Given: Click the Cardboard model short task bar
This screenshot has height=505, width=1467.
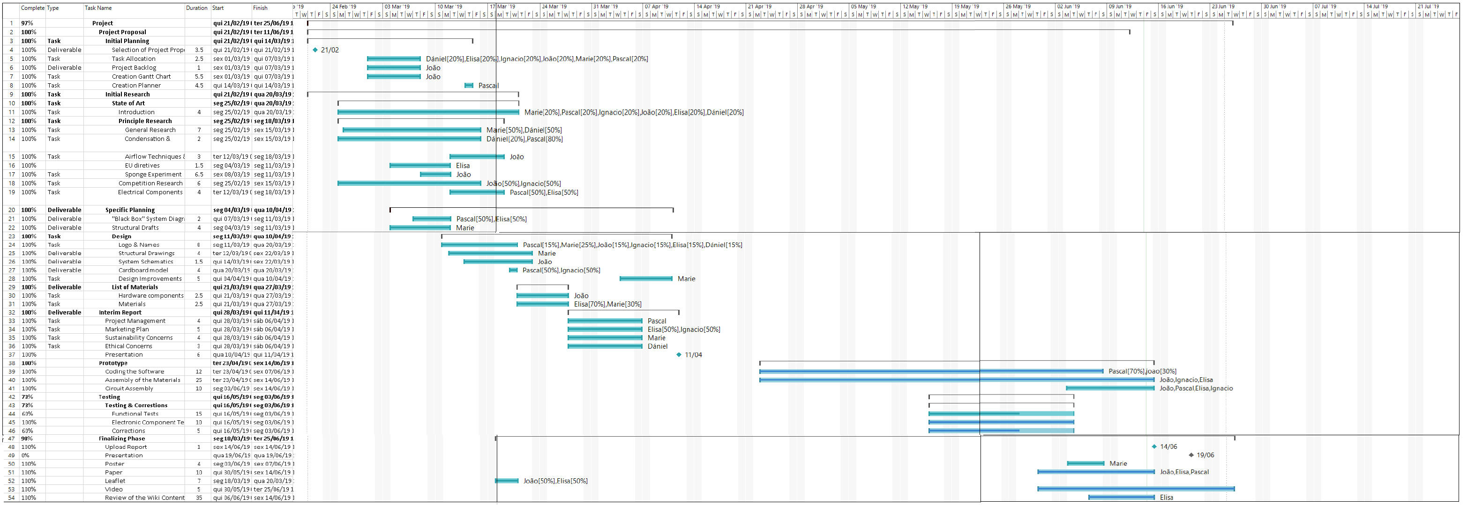Looking at the screenshot, I should click(513, 271).
